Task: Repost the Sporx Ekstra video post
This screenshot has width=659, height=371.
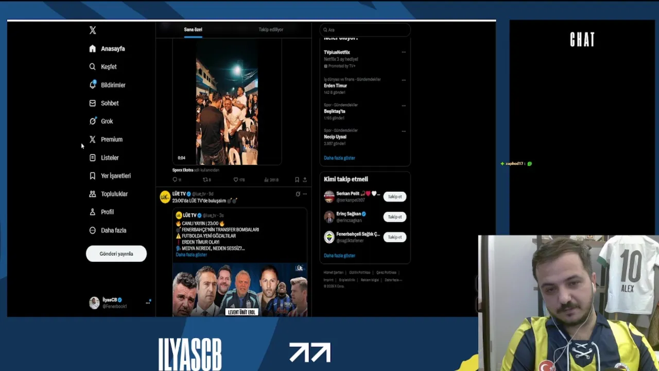Action: (207, 180)
